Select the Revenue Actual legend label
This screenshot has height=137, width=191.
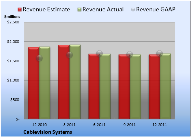pos(103,9)
